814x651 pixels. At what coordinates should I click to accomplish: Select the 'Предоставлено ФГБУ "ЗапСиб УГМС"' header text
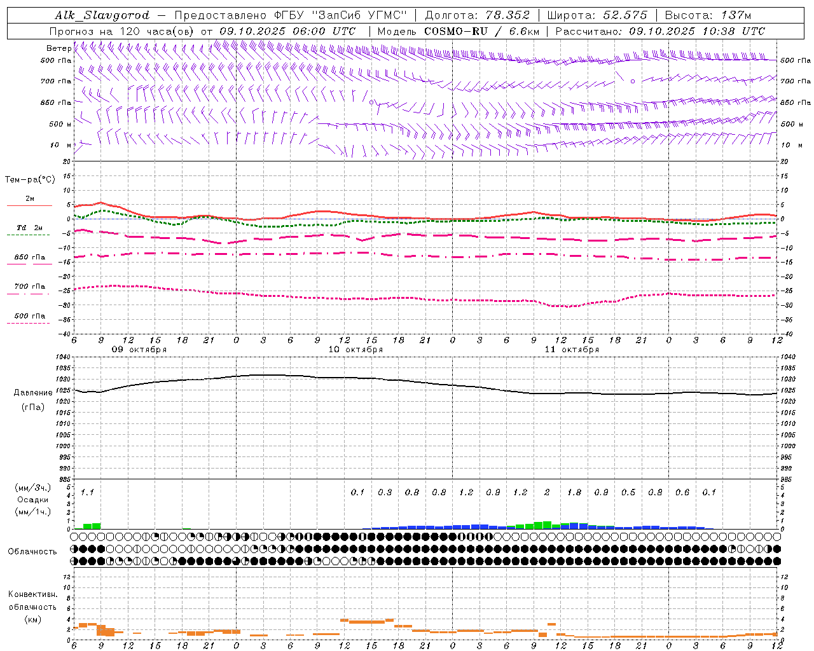tap(291, 15)
